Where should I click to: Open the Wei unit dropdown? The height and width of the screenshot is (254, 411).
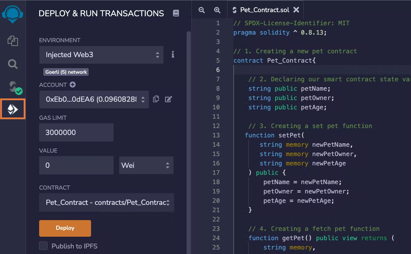click(146, 165)
